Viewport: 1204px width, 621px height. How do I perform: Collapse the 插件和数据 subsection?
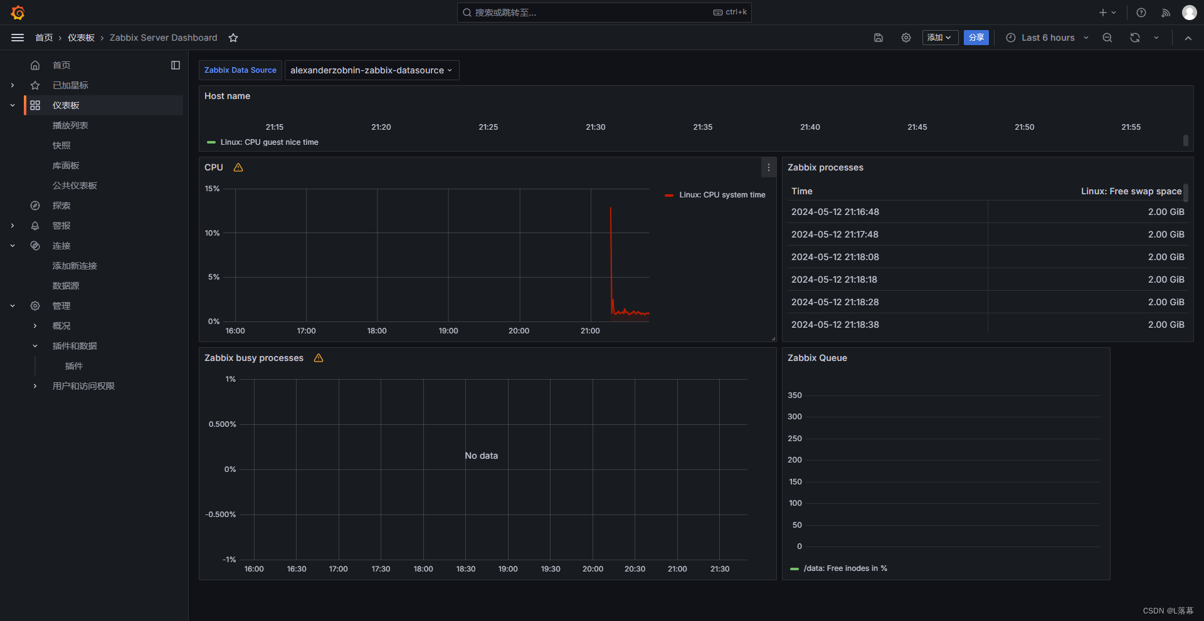(x=35, y=346)
